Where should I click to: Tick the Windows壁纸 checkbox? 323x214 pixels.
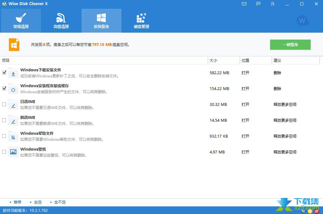point(4,152)
